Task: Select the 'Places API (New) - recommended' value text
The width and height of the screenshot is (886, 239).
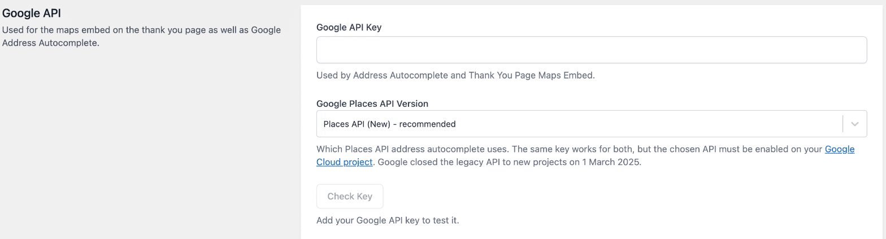Action: [389, 124]
